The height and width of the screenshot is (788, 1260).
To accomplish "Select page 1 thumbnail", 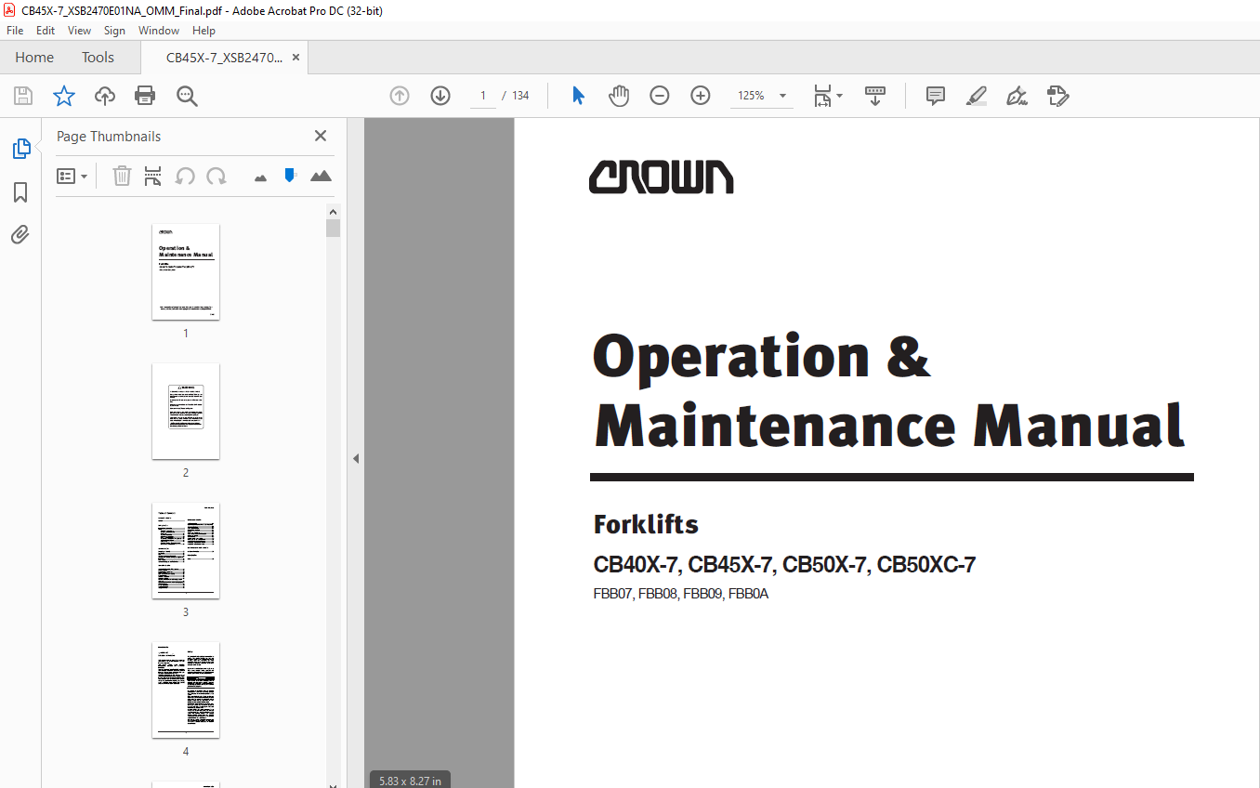I will click(x=186, y=271).
